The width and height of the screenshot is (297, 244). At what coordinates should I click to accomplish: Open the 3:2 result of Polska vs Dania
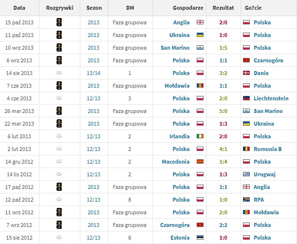coord(223,73)
